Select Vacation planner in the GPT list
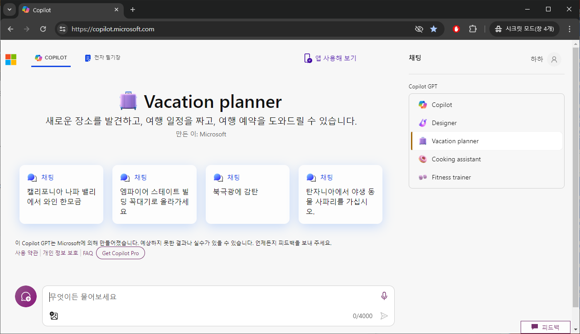580x334 pixels. pyautogui.click(x=486, y=141)
